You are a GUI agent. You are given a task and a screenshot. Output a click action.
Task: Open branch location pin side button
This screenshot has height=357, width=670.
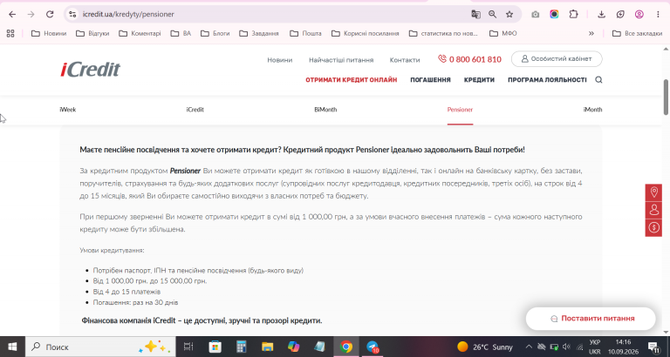pos(653,192)
